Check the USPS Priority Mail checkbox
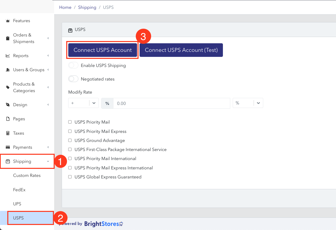This screenshot has height=230, width=336. (x=70, y=122)
